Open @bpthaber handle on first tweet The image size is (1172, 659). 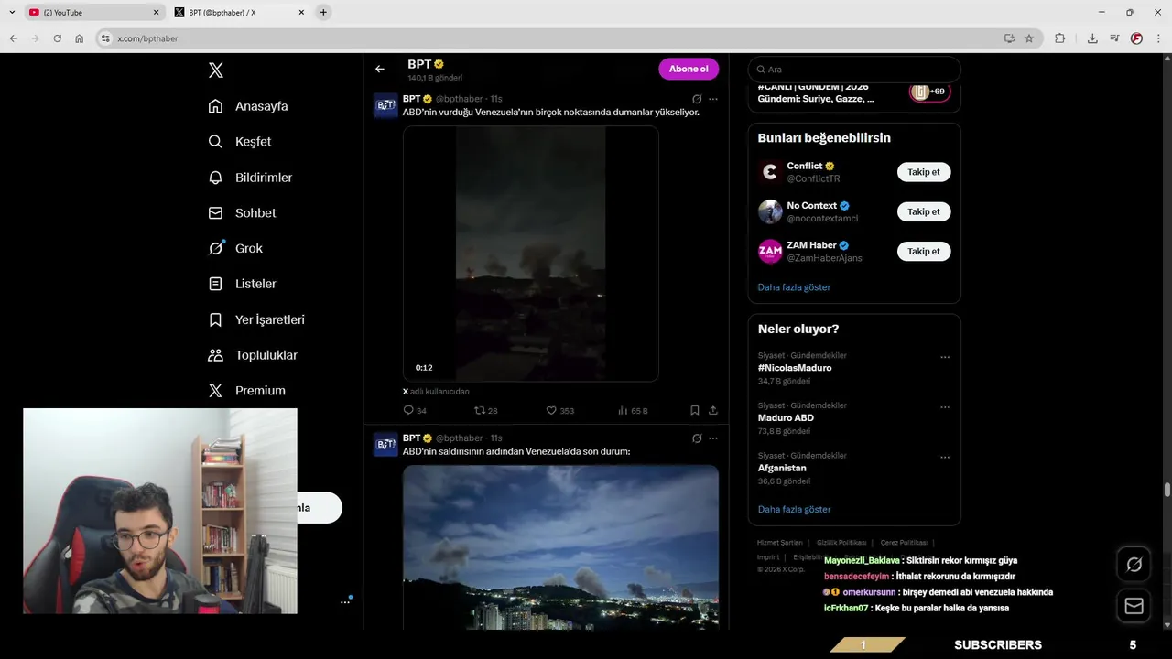[459, 99]
